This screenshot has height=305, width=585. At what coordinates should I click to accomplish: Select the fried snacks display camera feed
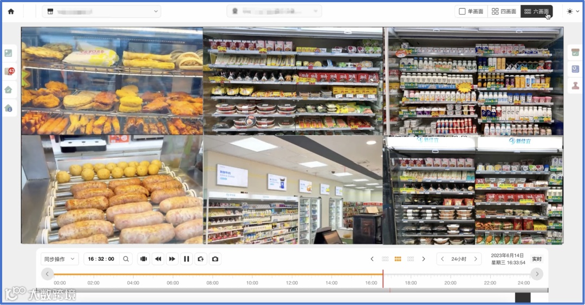tap(112, 81)
